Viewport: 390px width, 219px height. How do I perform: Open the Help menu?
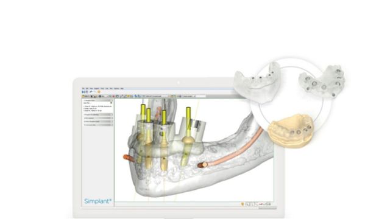coord(122,88)
